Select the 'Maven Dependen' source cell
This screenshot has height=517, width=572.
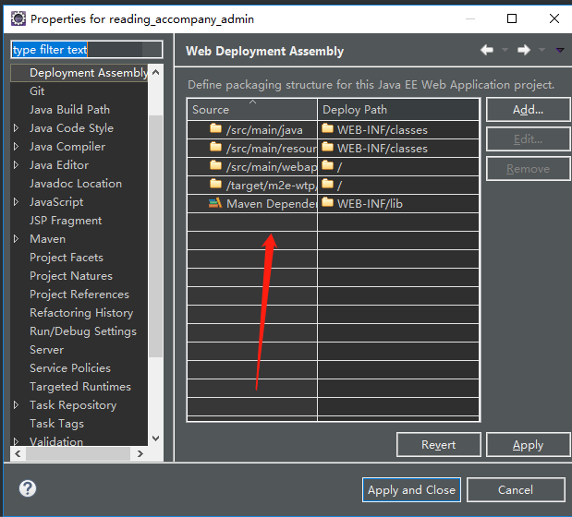tap(252, 204)
